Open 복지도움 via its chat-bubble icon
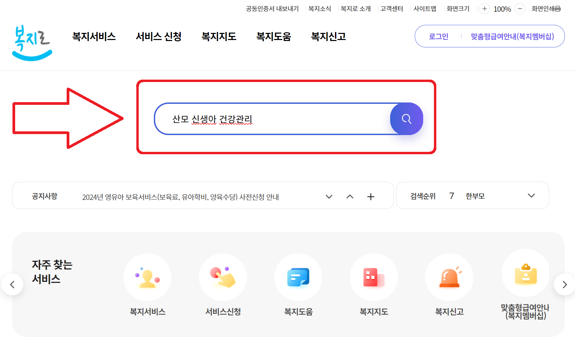The height and width of the screenshot is (337, 575). pos(298,277)
